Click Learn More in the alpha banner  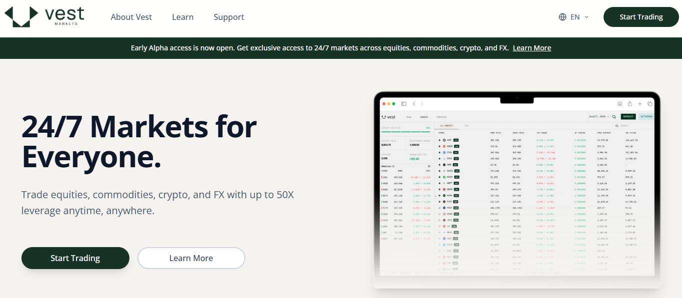(531, 47)
